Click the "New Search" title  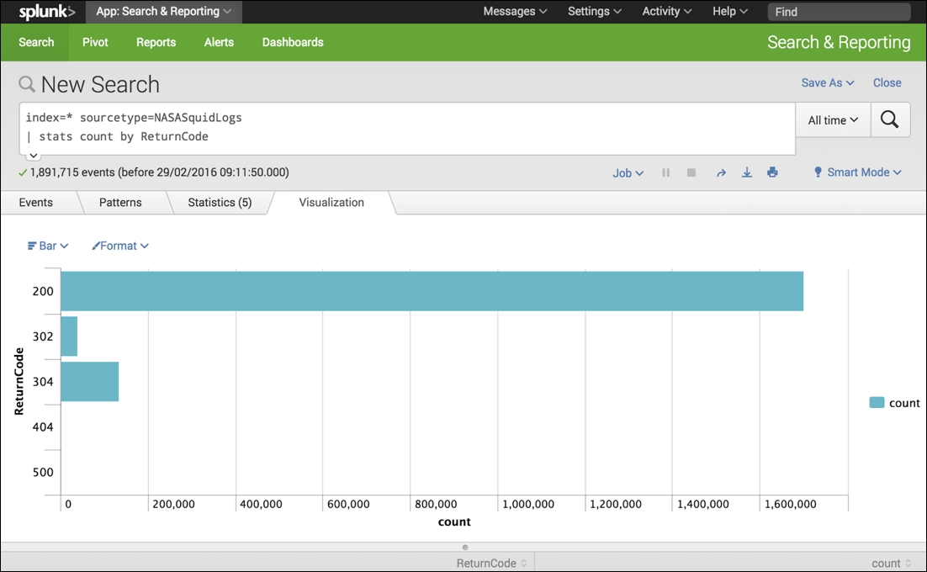[x=100, y=84]
